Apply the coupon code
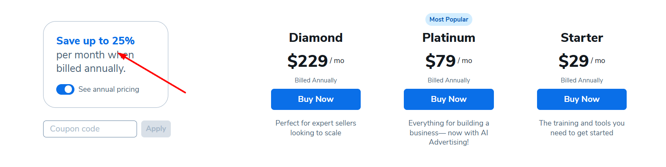 point(156,129)
